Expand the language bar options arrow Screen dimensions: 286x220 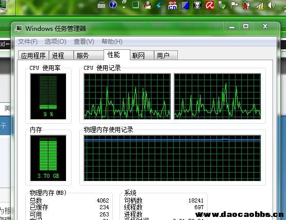click(x=124, y=7)
